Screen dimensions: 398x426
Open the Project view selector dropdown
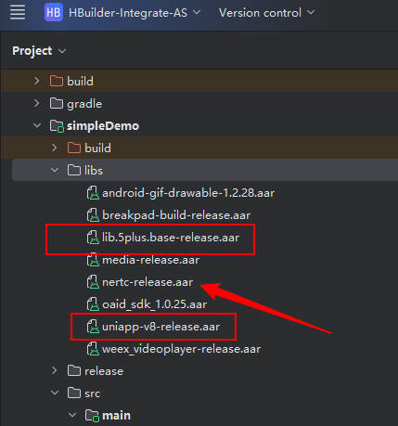[x=39, y=51]
